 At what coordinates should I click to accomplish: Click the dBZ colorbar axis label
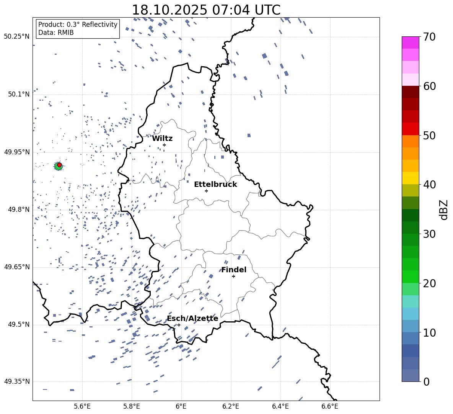tap(444, 209)
